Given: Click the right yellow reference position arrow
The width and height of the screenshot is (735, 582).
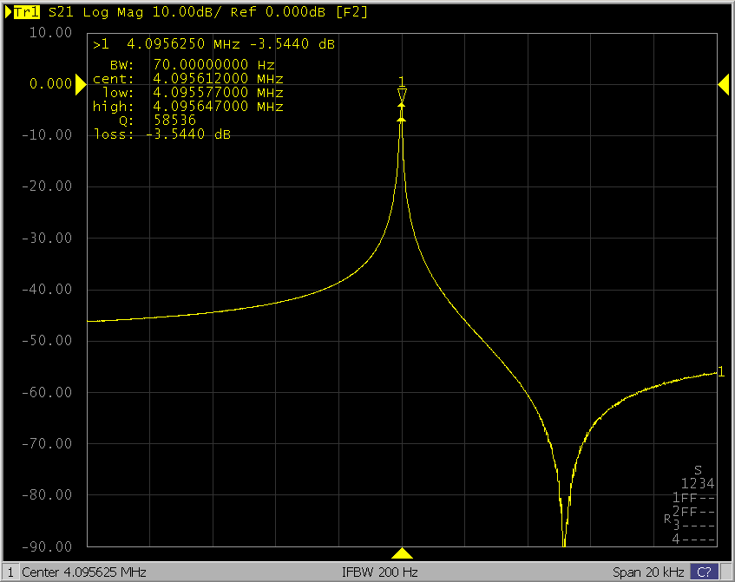Looking at the screenshot, I should 723,83.
